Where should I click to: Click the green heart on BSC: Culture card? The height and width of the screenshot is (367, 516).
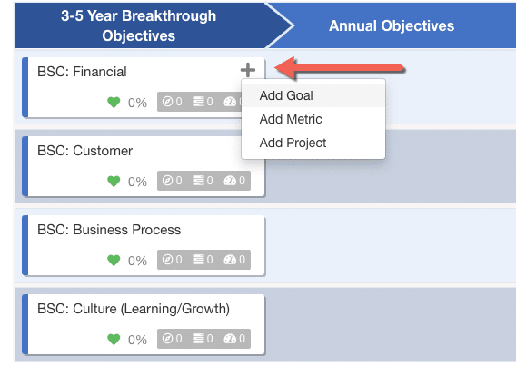tap(114, 340)
